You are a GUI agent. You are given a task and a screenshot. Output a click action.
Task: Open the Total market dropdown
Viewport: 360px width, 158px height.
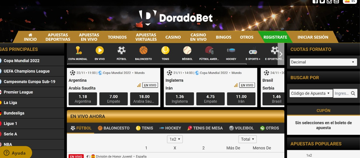[248, 139]
